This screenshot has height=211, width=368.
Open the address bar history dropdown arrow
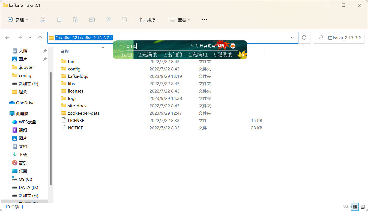tap(292, 38)
